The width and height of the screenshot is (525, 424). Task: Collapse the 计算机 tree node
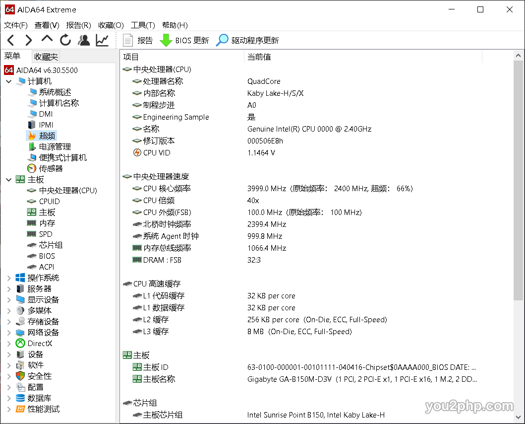[x=9, y=81]
